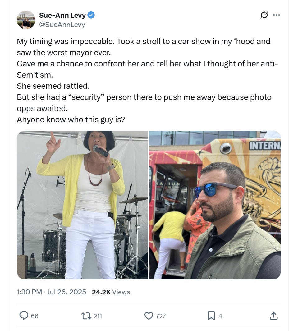Open the three-dot more options menu
The height and width of the screenshot is (331, 298).
(x=277, y=15)
